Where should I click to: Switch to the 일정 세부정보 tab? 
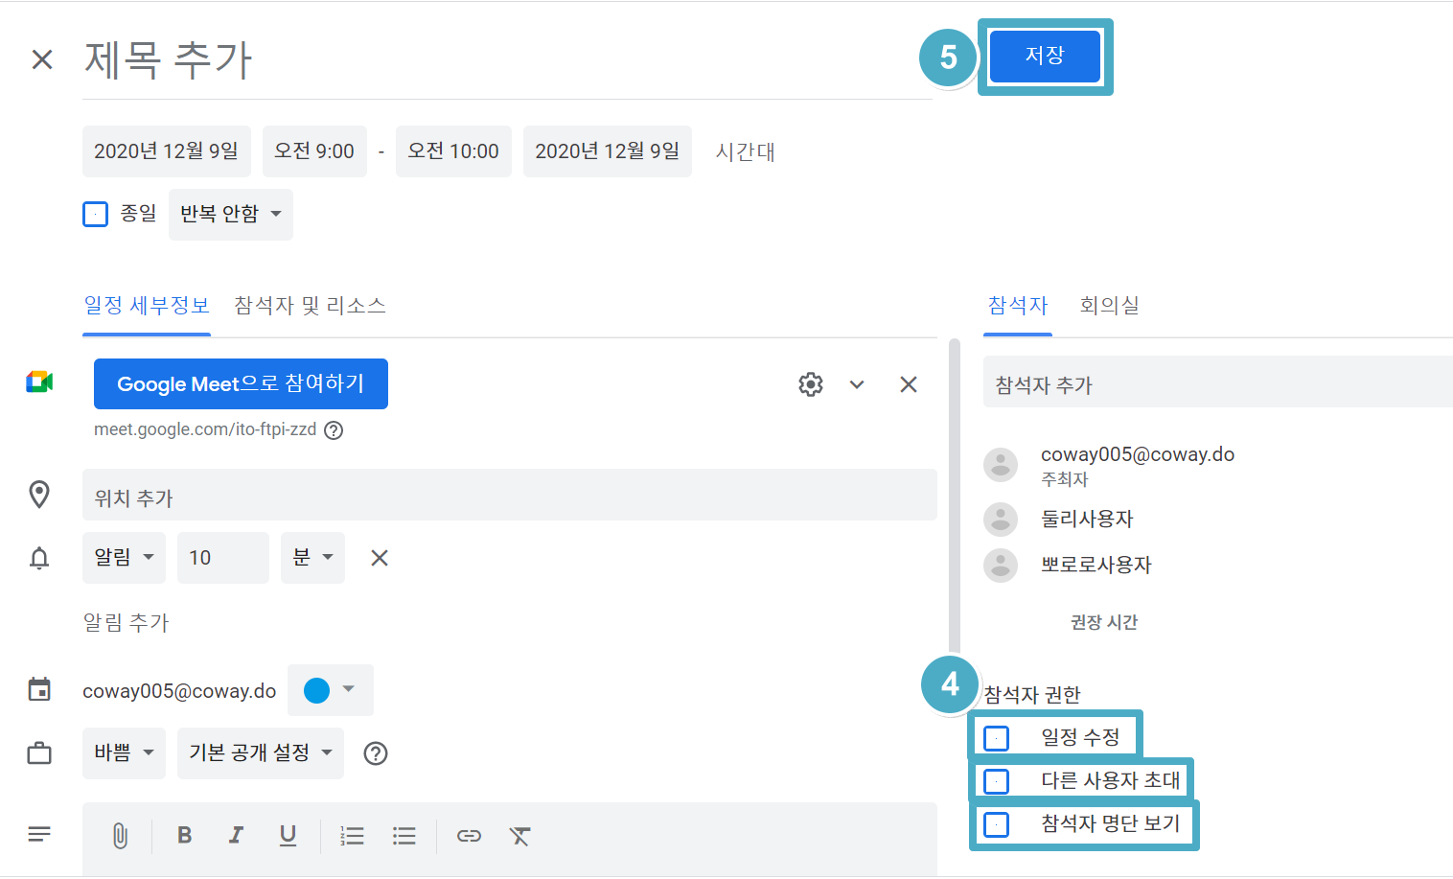pyautogui.click(x=147, y=306)
